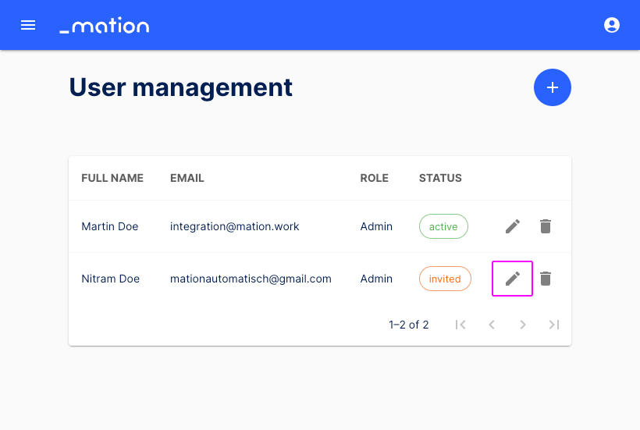The image size is (640, 430).
Task: Add a new user with plus button
Action: tap(553, 87)
